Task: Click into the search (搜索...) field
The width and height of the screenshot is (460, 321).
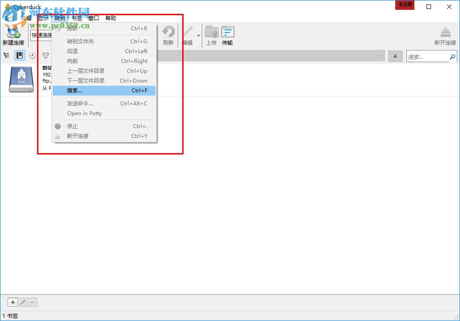Action: tap(427, 57)
